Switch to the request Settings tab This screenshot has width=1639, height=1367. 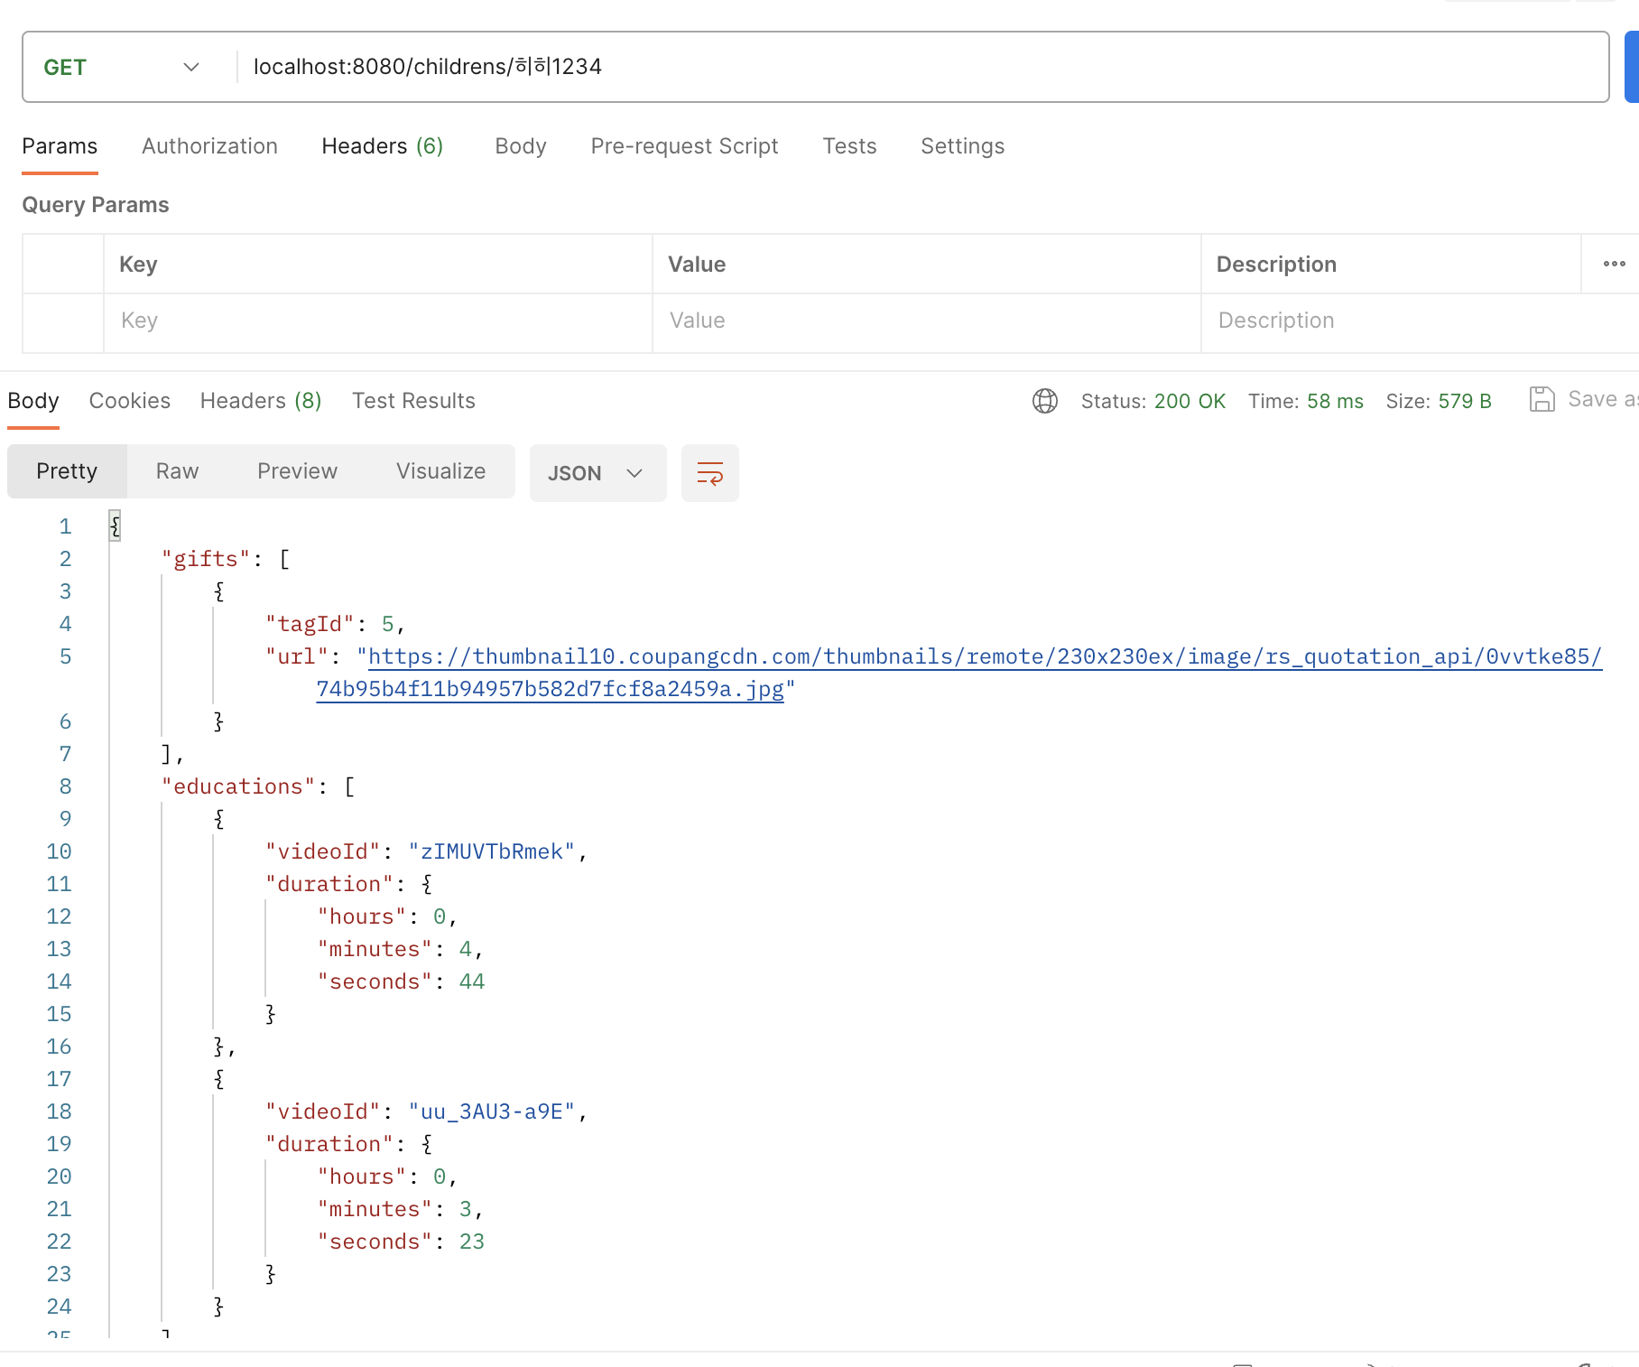(x=962, y=145)
